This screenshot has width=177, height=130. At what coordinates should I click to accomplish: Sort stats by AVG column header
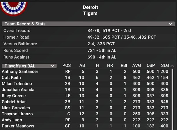tap(136, 66)
